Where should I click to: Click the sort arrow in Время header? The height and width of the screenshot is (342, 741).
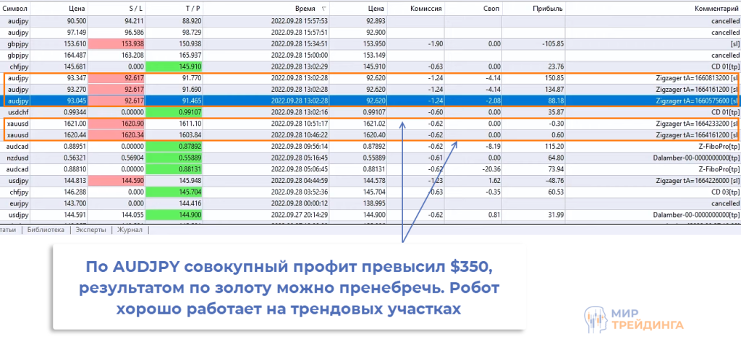(323, 9)
